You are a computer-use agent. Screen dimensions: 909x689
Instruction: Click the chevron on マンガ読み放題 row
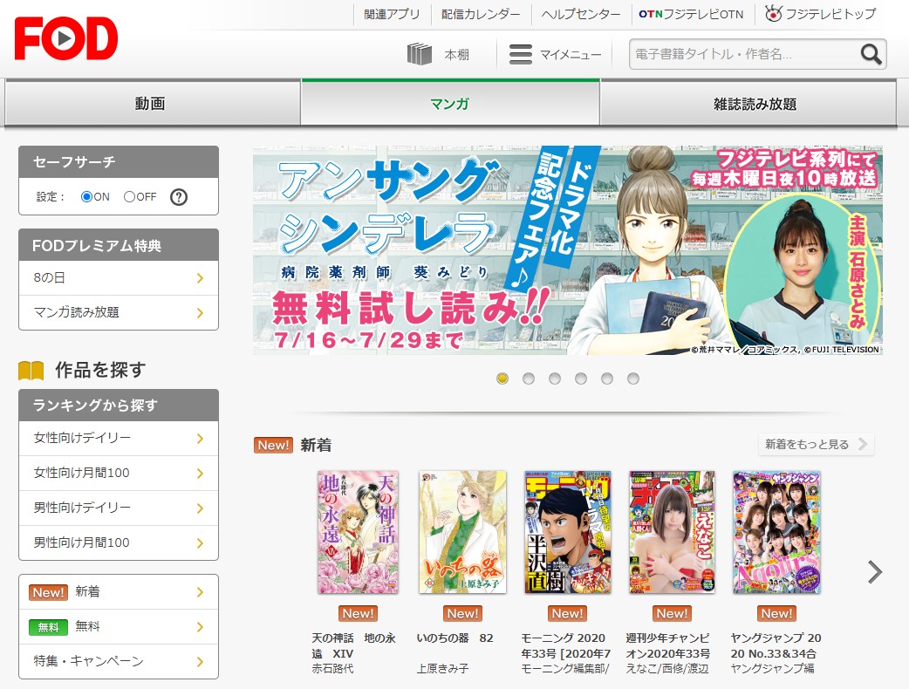[200, 313]
